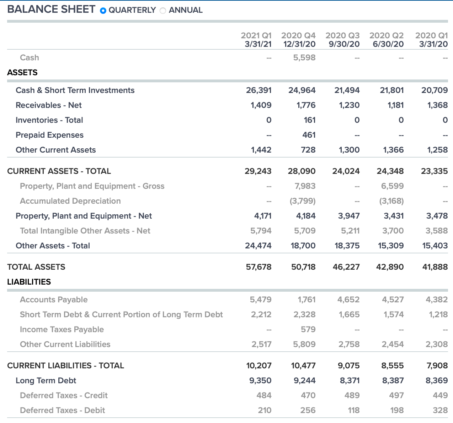Click the 41,888 total assets value

click(435, 267)
